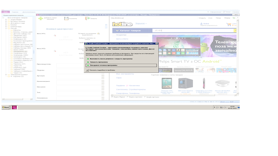This screenshot has width=278, height=156.
Task: Click the green arrow beside 'Закрыть программу'
Action: [x=88, y=62]
